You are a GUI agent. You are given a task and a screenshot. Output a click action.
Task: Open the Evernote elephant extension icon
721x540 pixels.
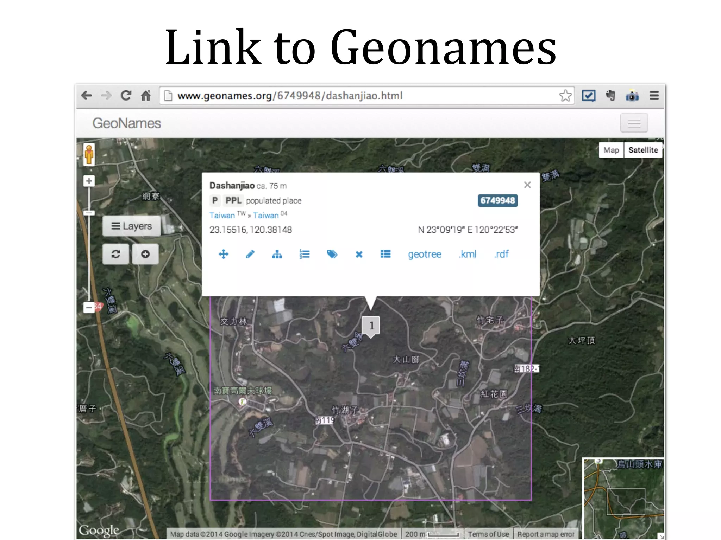[x=611, y=96]
